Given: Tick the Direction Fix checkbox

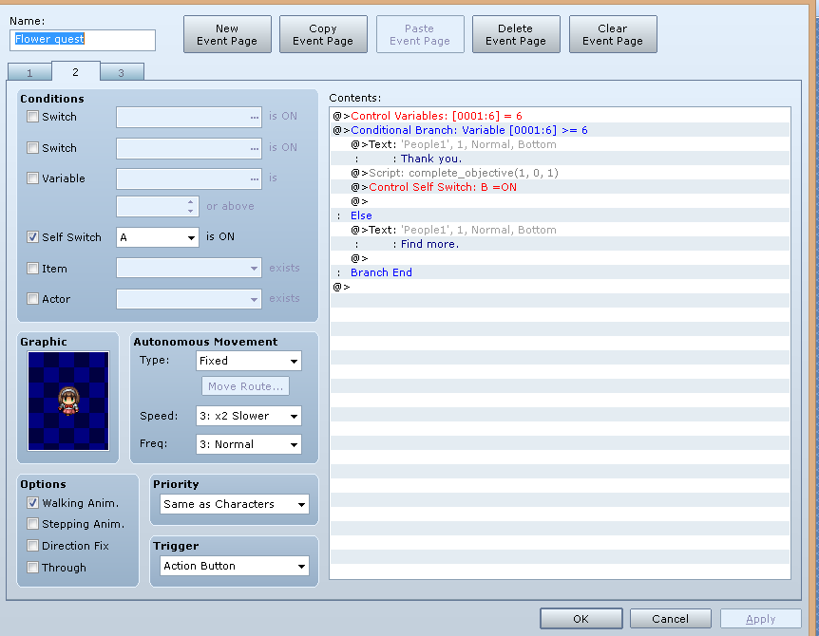Looking at the screenshot, I should click(33, 546).
